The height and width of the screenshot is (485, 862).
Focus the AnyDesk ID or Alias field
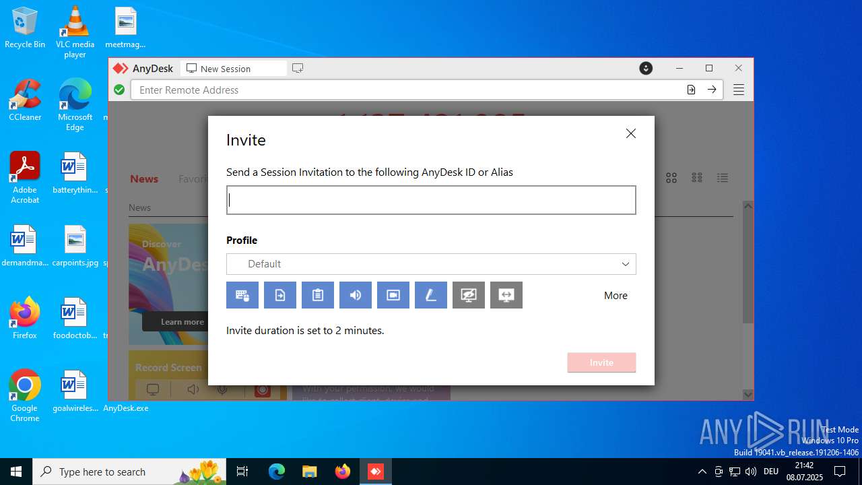pyautogui.click(x=431, y=200)
